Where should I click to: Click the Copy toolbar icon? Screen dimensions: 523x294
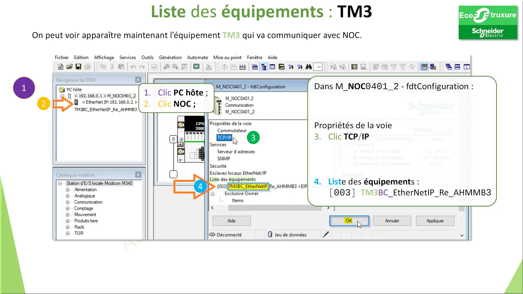pos(103,67)
